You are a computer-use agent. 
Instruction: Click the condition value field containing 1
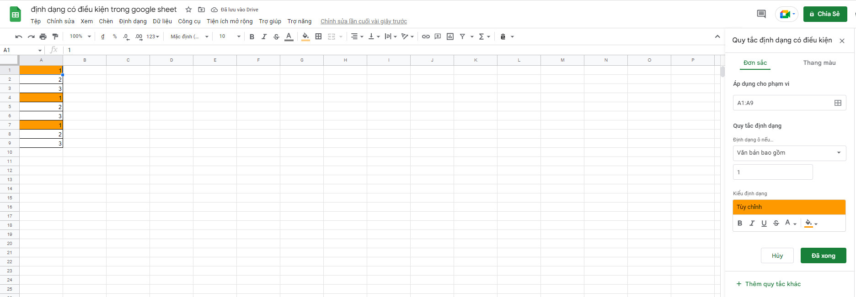773,172
